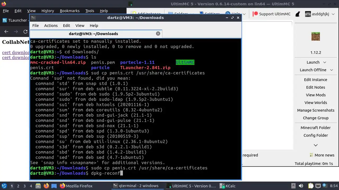Open Config Folder from UltimMC sidebar
Screen dimensions: 339x190
tap(316, 135)
